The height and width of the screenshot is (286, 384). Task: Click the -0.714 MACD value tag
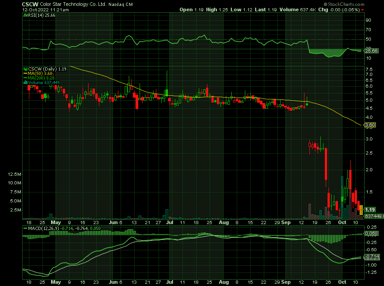[x=372, y=257]
